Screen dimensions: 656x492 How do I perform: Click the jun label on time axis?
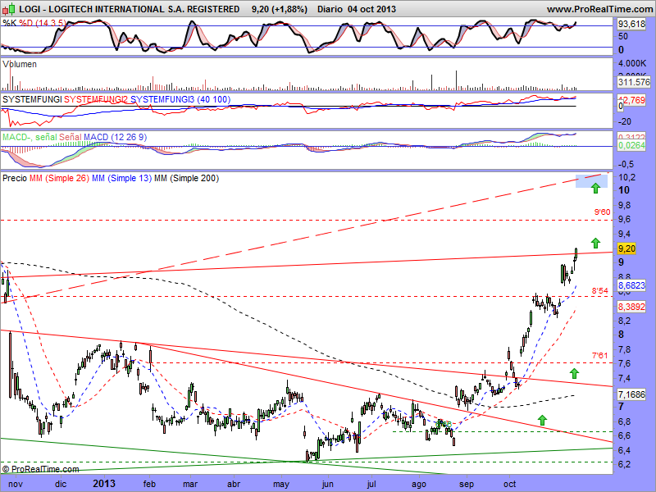coord(327,484)
